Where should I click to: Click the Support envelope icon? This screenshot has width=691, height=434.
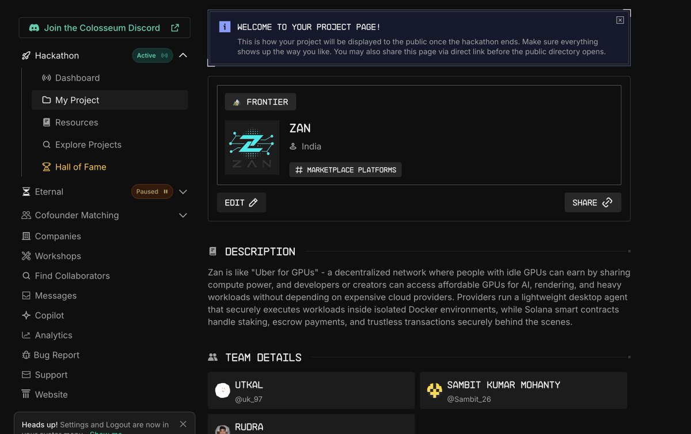(x=26, y=375)
